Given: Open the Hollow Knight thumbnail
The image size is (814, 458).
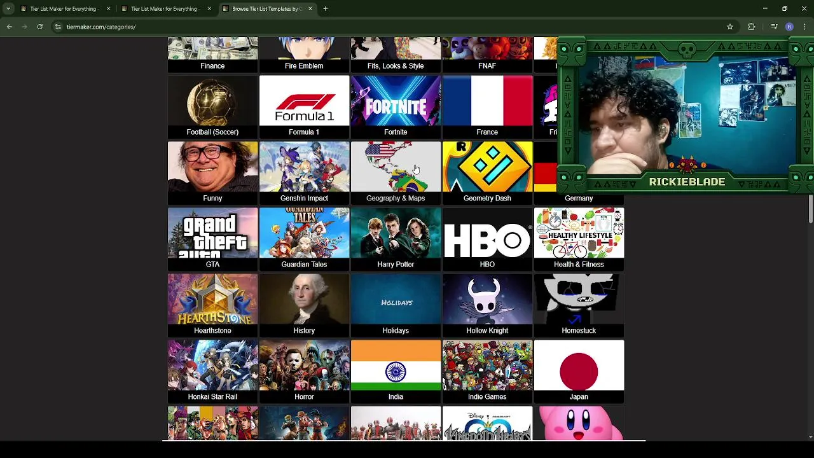Looking at the screenshot, I should coord(487,299).
